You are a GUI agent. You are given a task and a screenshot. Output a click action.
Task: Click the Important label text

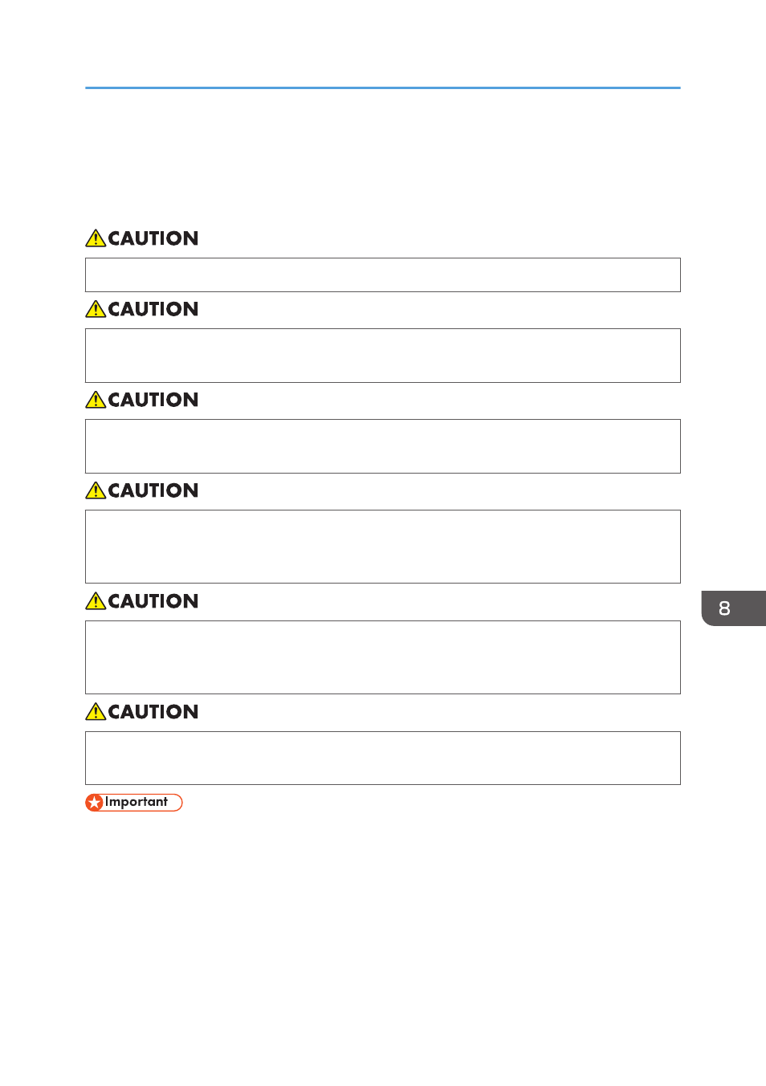click(x=136, y=802)
